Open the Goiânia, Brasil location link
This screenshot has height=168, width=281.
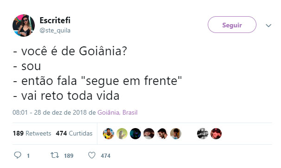[117, 113]
